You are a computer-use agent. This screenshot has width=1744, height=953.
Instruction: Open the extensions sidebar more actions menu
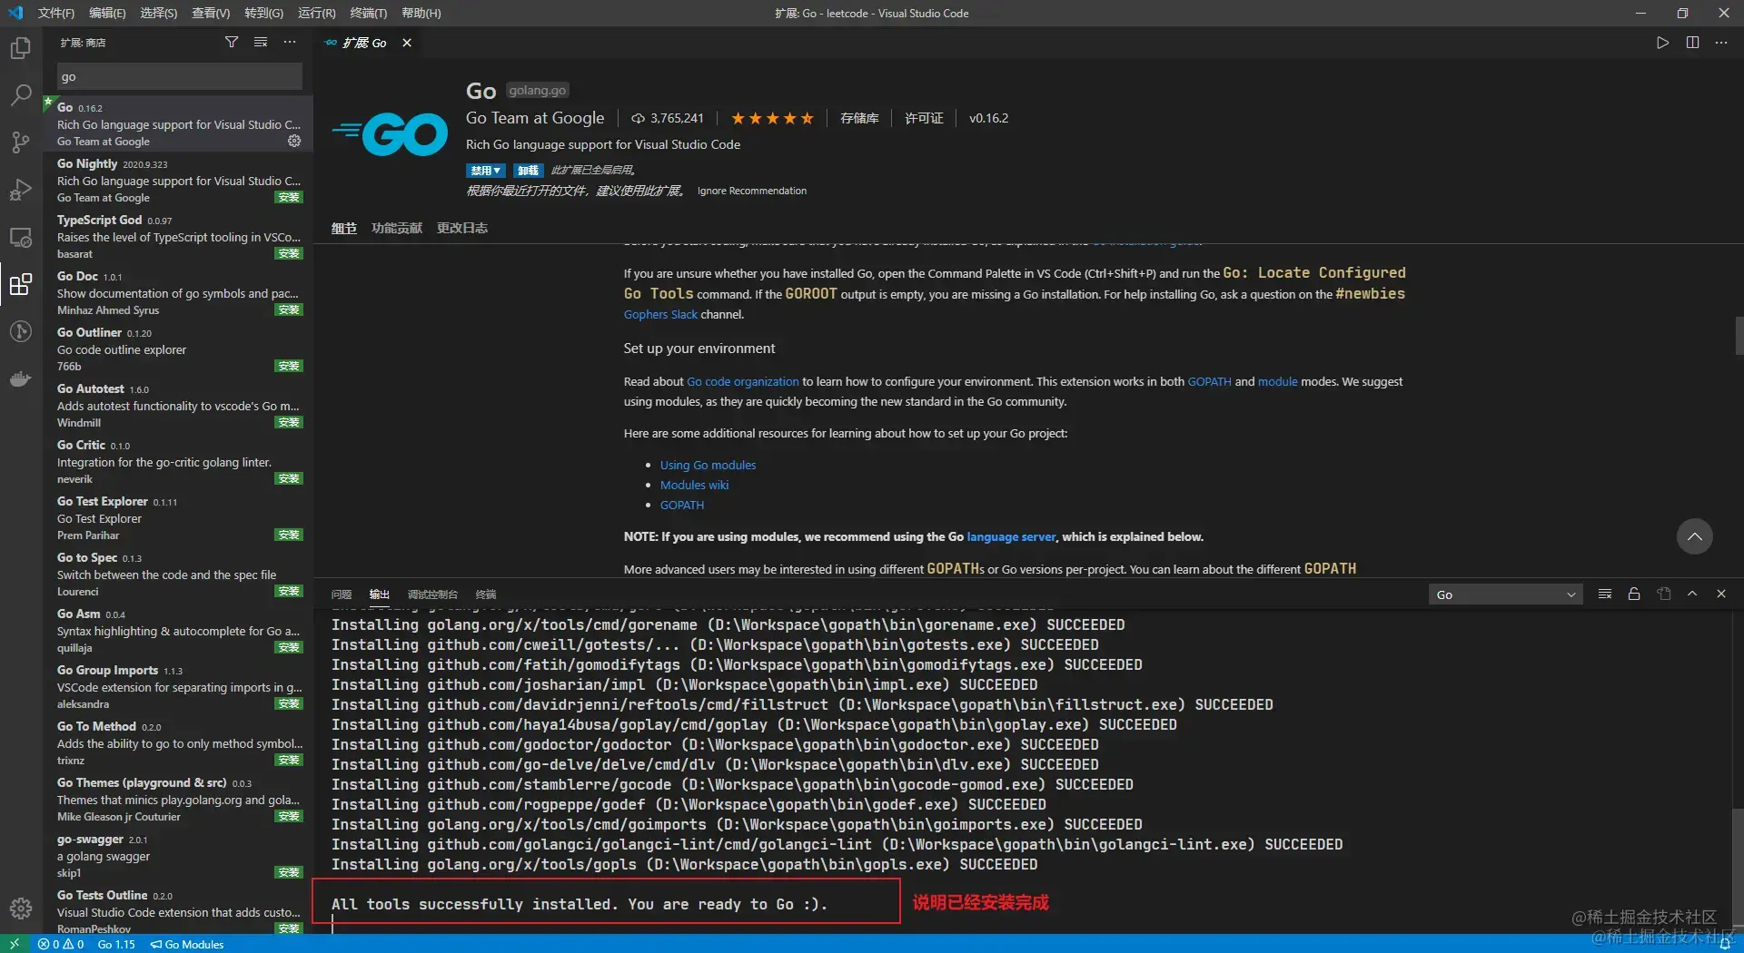pos(290,42)
